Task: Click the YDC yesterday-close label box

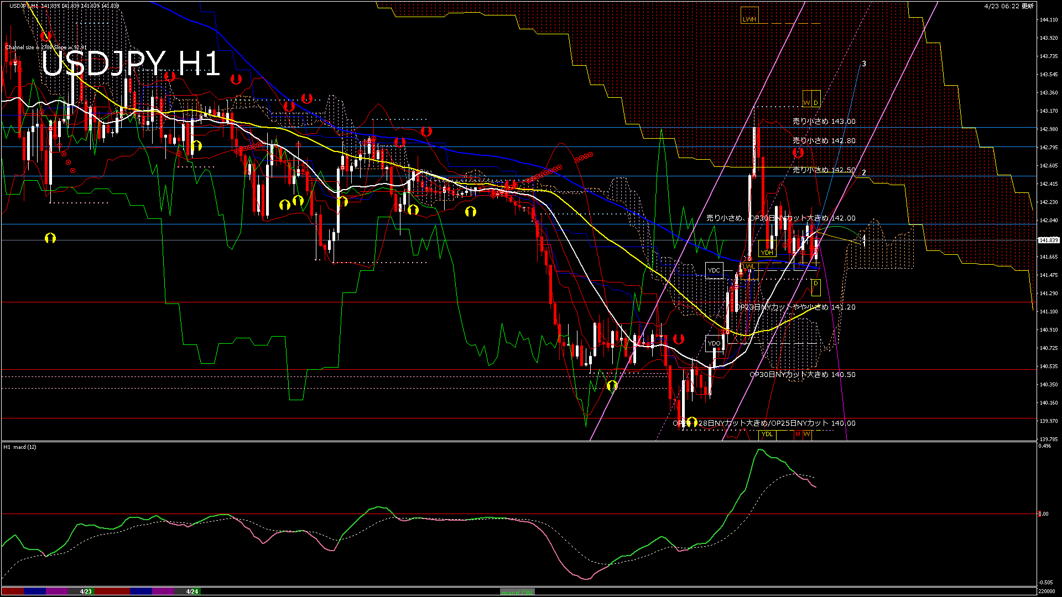Action: click(714, 270)
